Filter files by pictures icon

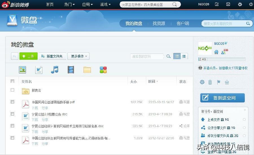[x=22, y=70]
